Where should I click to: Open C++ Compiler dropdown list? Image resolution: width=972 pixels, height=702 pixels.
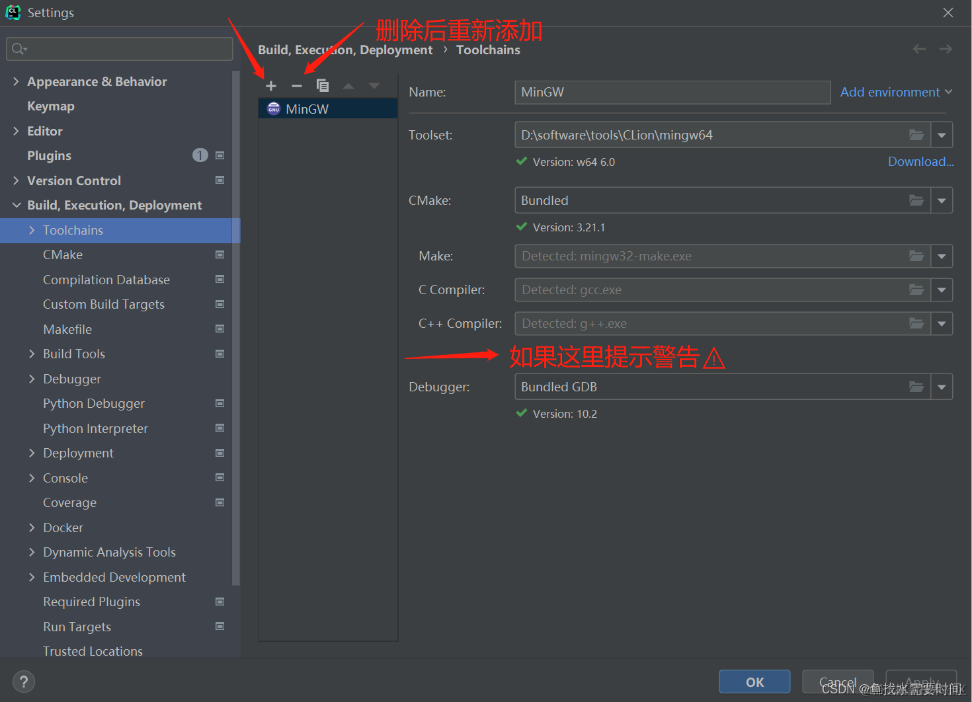(942, 323)
